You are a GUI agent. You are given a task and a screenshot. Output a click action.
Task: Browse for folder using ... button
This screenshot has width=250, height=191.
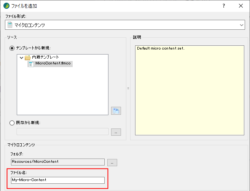click(112, 162)
